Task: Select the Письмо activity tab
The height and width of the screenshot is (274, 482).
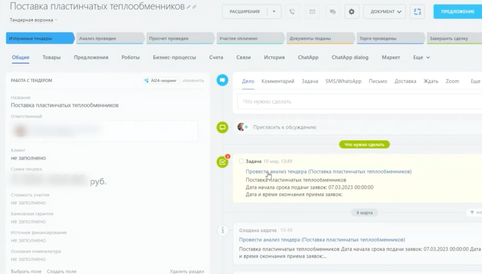Action: 378,81
